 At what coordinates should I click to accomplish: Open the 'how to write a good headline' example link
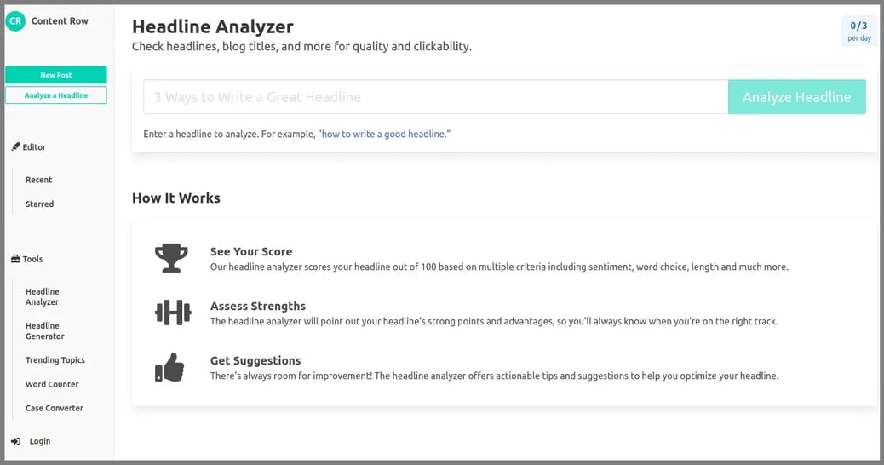pyautogui.click(x=383, y=135)
